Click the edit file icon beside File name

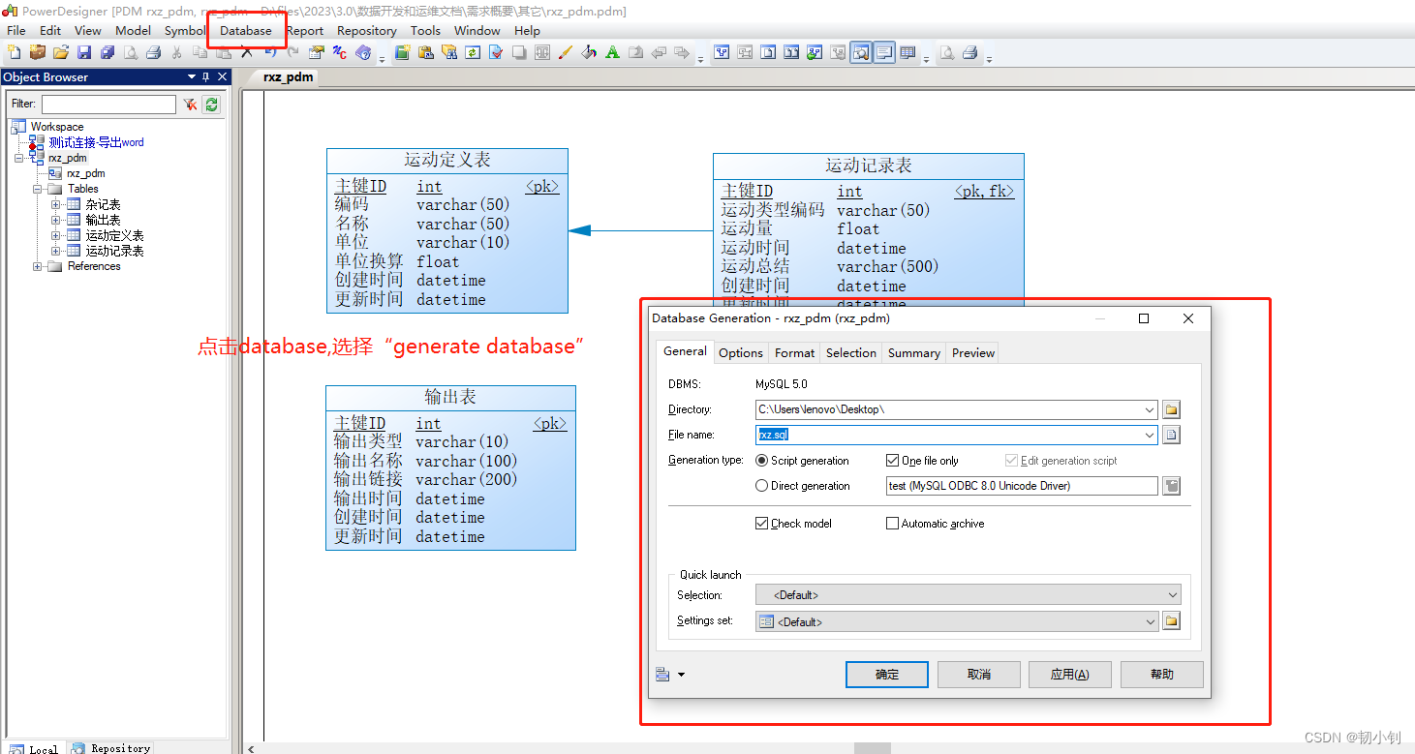[1171, 435]
